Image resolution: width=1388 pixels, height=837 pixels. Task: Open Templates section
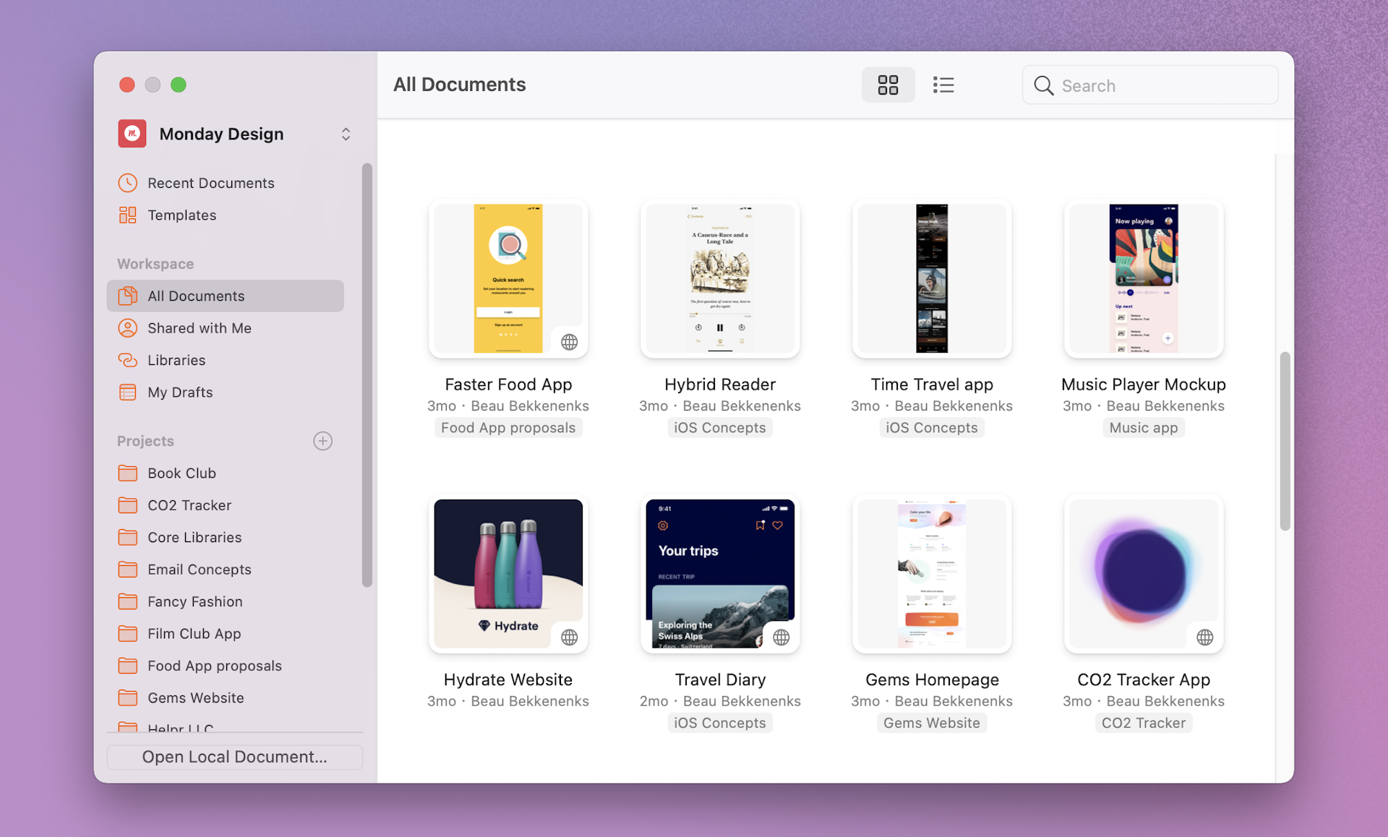(181, 215)
